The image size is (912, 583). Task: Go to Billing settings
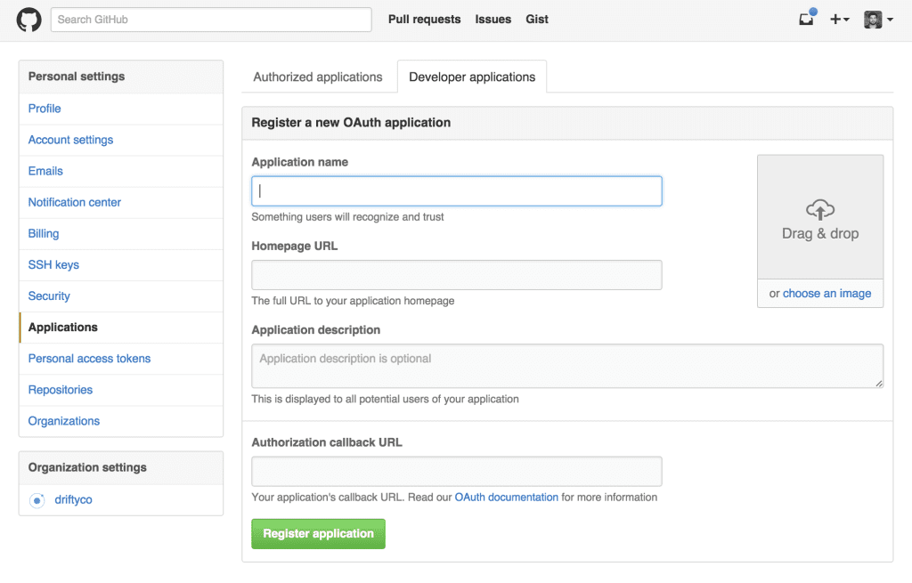[x=43, y=233]
